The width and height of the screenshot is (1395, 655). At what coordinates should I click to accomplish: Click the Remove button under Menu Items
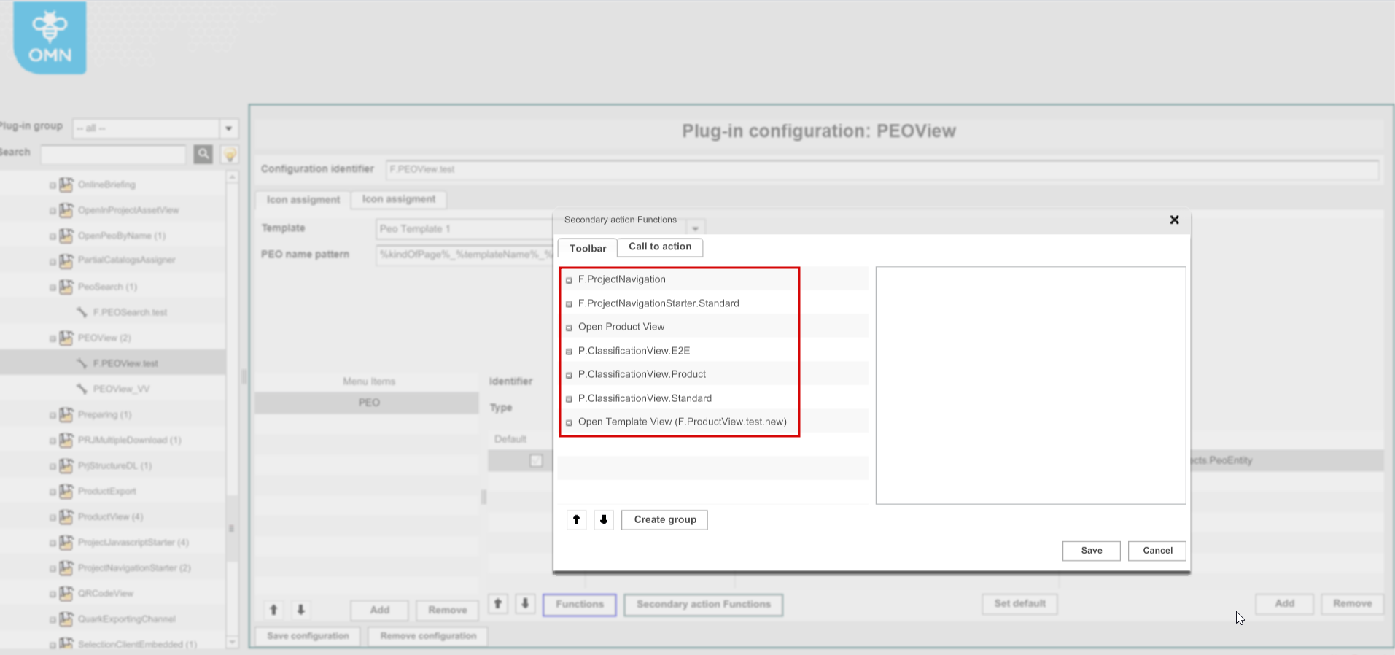pos(447,610)
